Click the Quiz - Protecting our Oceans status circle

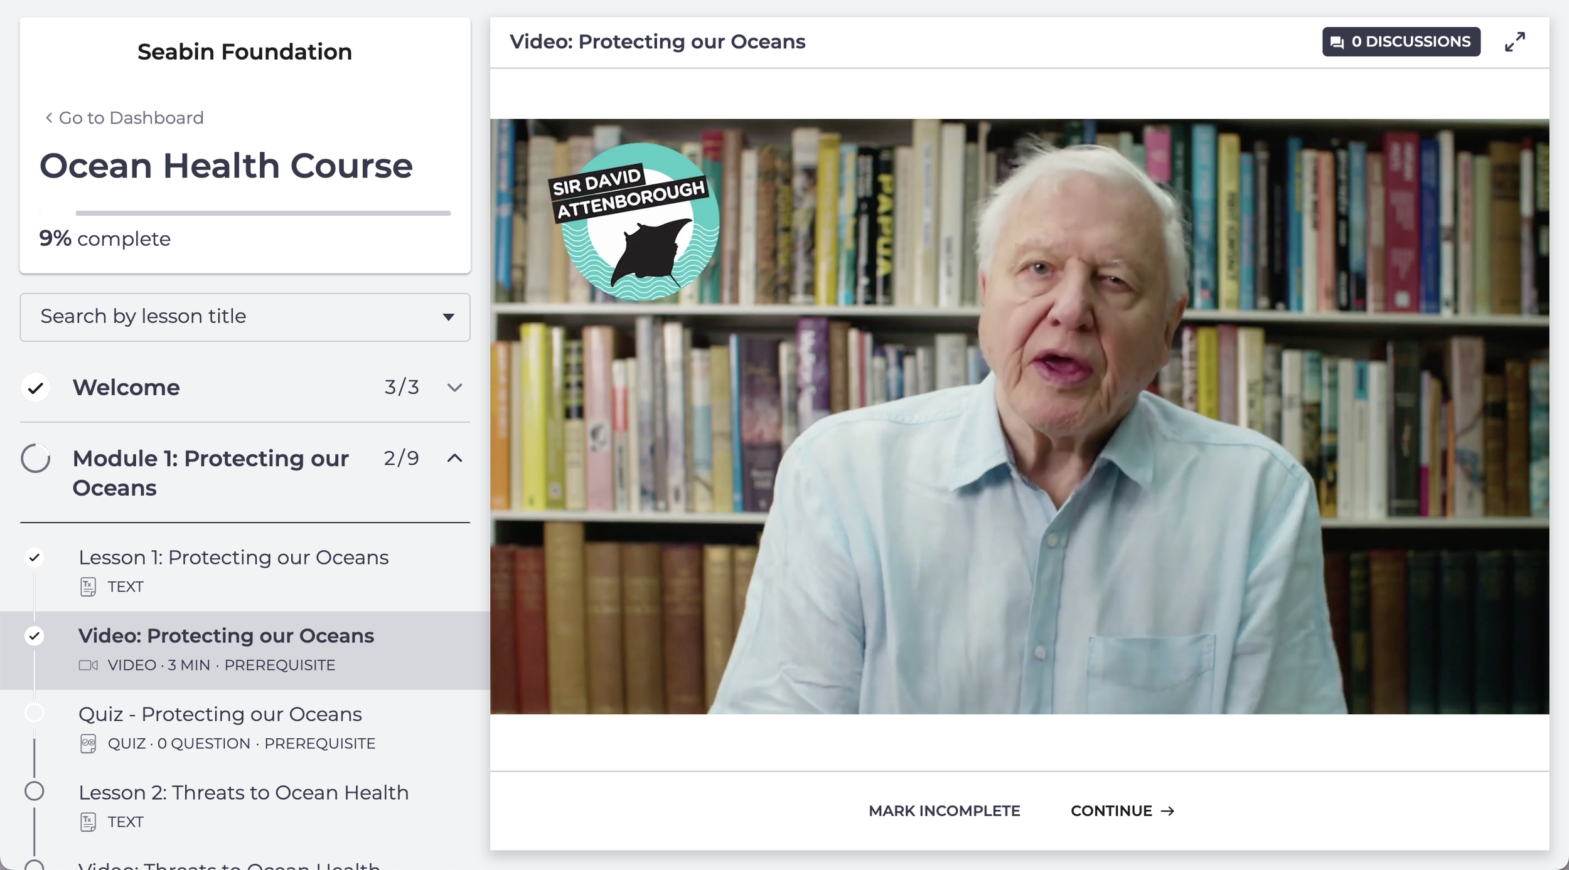click(35, 713)
